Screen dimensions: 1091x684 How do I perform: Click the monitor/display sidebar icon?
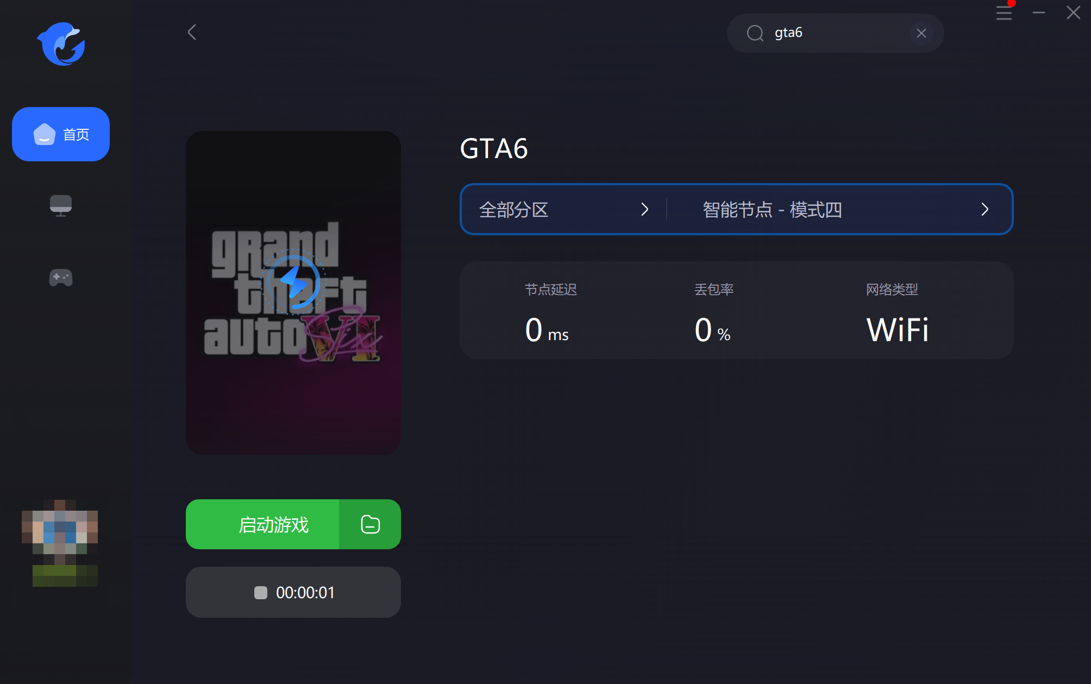tap(61, 205)
